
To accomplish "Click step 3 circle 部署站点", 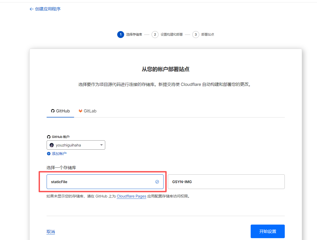I will click(x=196, y=35).
